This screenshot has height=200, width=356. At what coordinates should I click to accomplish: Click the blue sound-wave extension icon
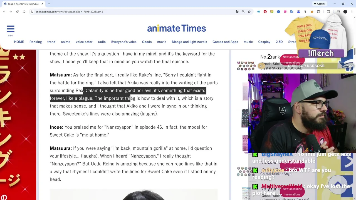(258, 12)
